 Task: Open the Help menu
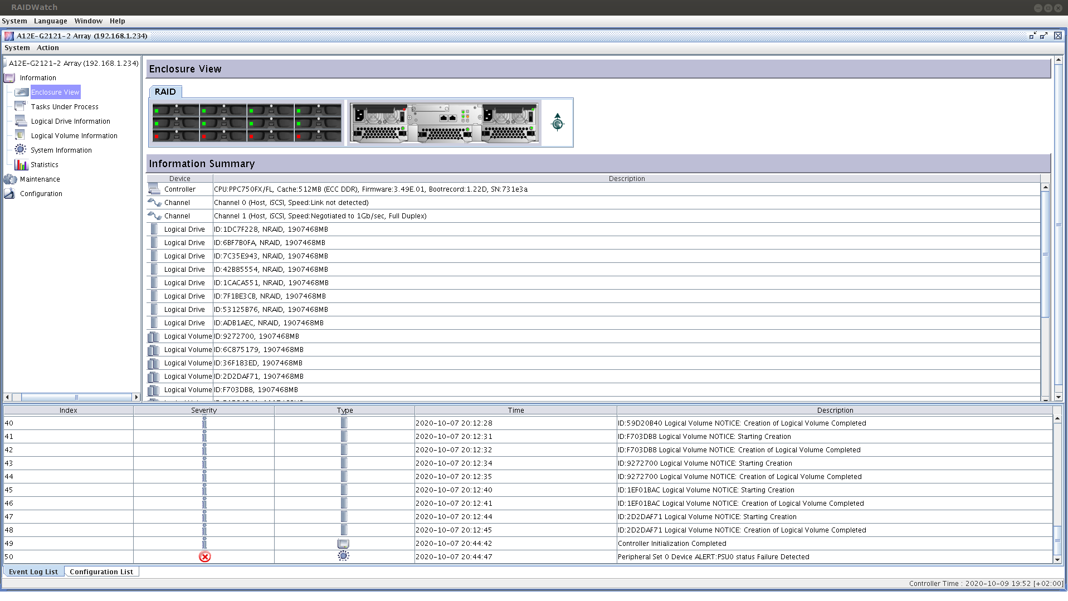coord(117,21)
